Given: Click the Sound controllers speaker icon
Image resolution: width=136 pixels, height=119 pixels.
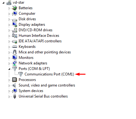Looking at the screenshot, I should coord(14,85).
